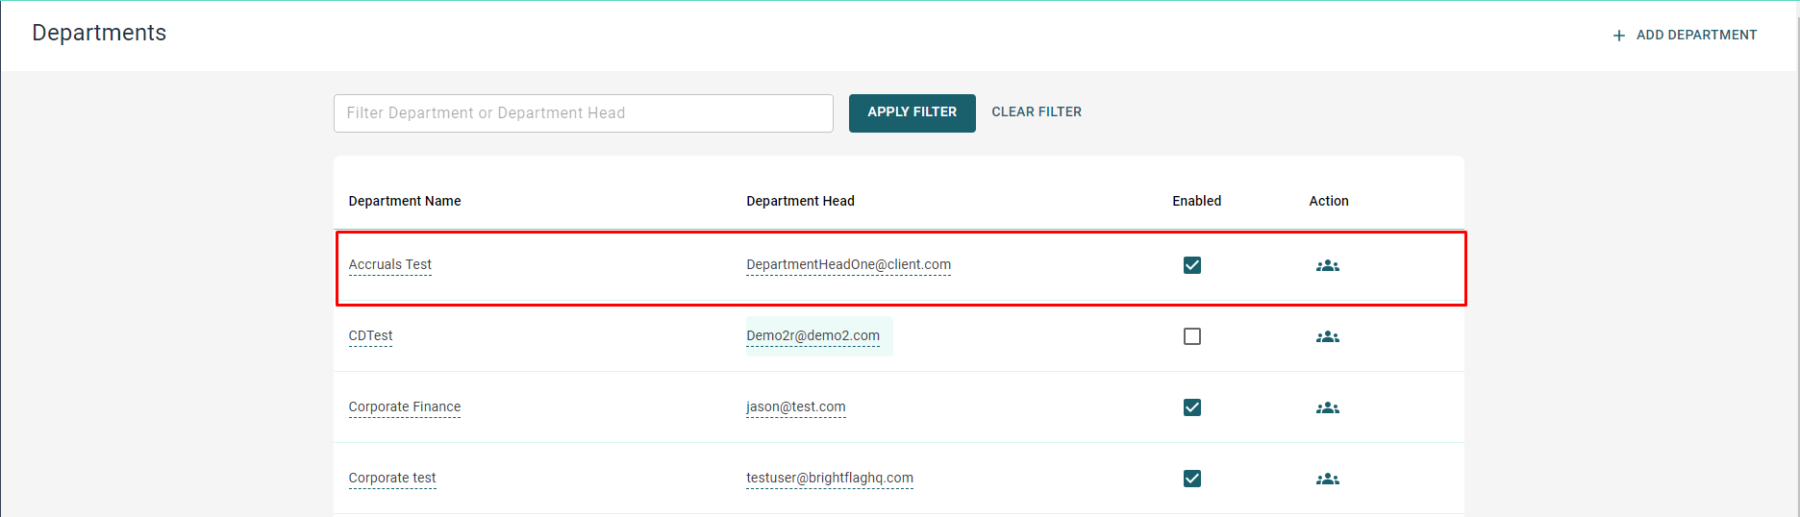1800x517 pixels.
Task: Edit head testuser@brightflaghq.com
Action: (830, 478)
